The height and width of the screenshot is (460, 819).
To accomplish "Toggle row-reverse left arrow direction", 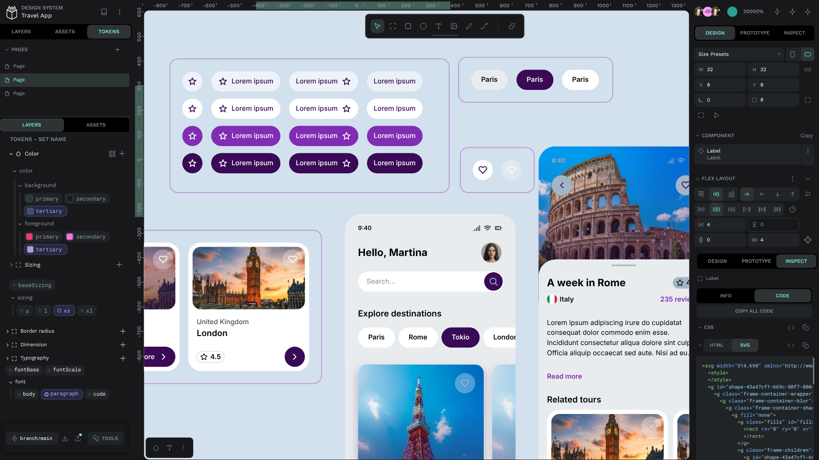I will (x=762, y=194).
